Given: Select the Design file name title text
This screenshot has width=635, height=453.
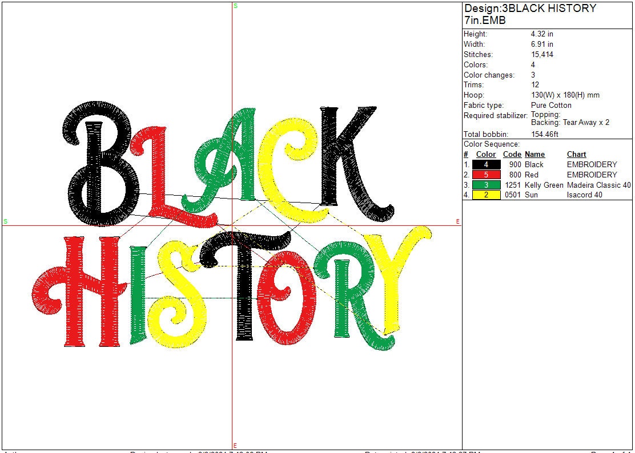Looking at the screenshot, I should pos(530,14).
